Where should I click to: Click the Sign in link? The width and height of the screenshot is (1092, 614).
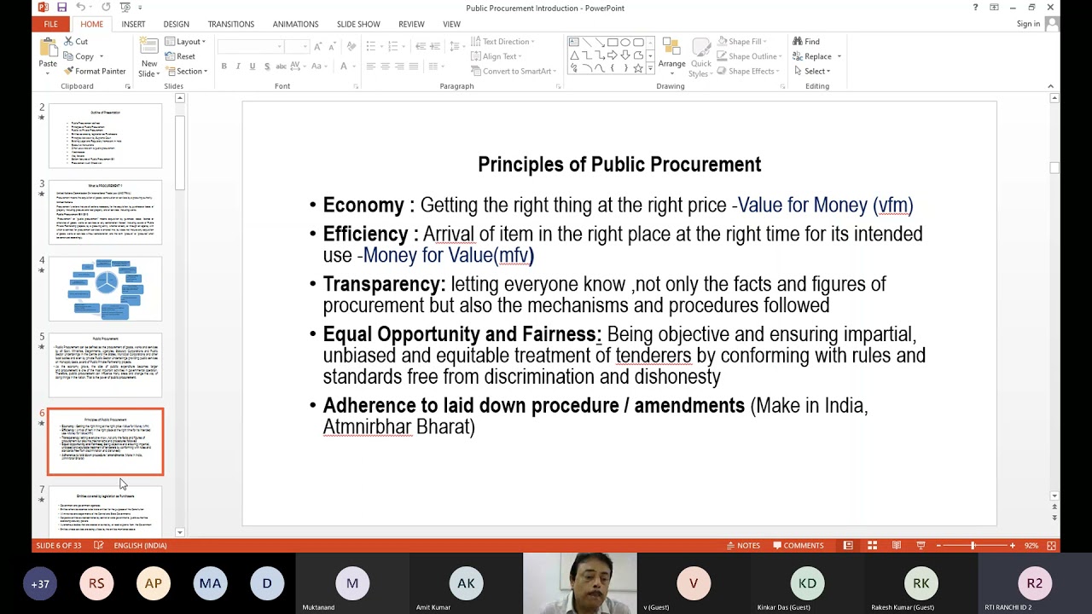(1028, 24)
